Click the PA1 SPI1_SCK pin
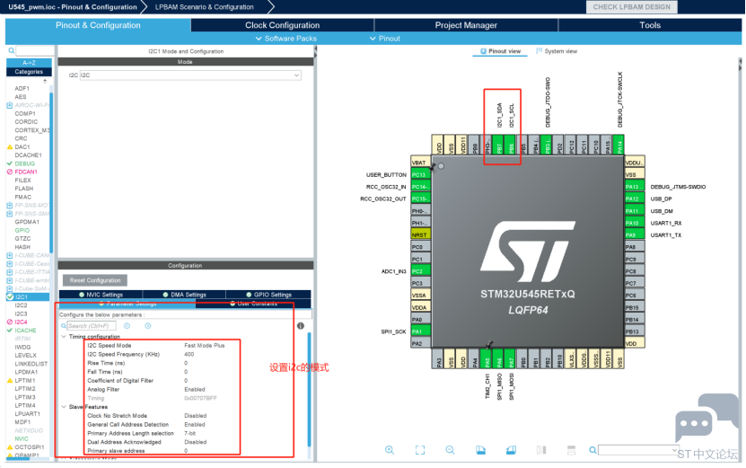Image resolution: width=746 pixels, height=468 pixels. [x=420, y=331]
